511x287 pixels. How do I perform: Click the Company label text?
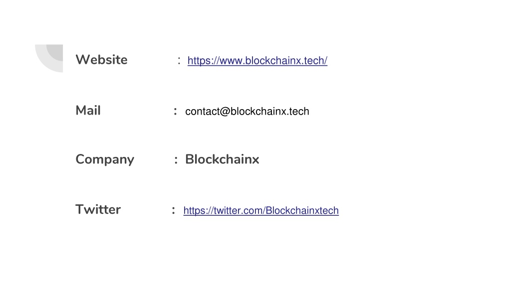coord(105,160)
